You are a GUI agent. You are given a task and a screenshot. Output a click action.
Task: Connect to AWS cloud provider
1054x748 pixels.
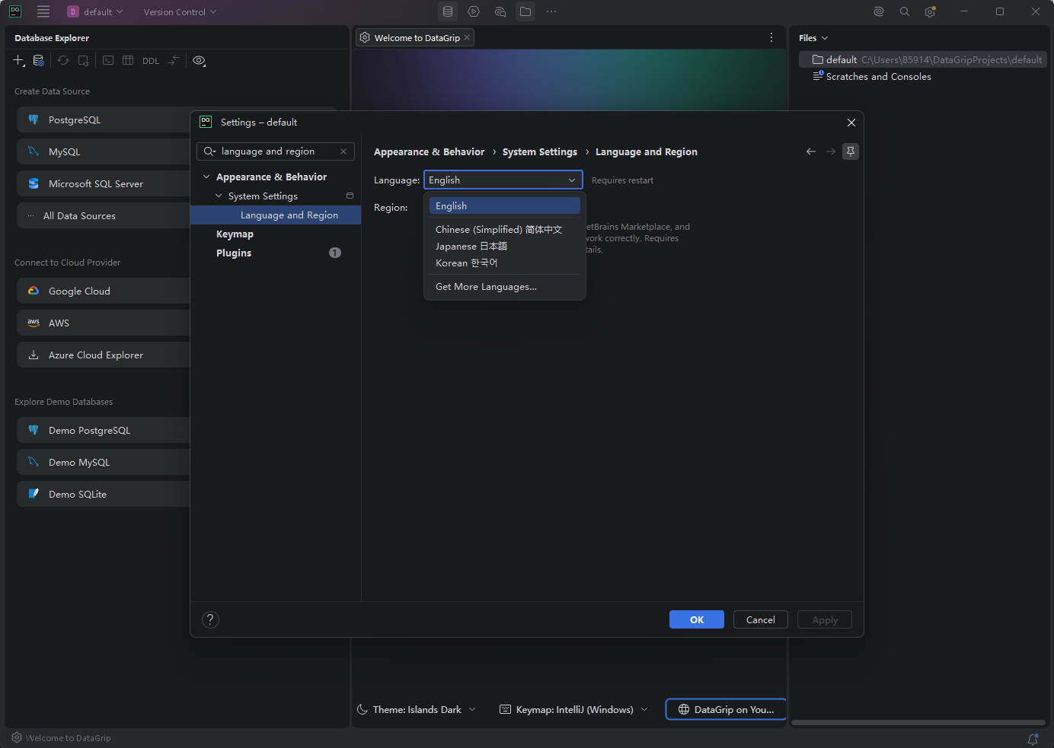point(104,323)
